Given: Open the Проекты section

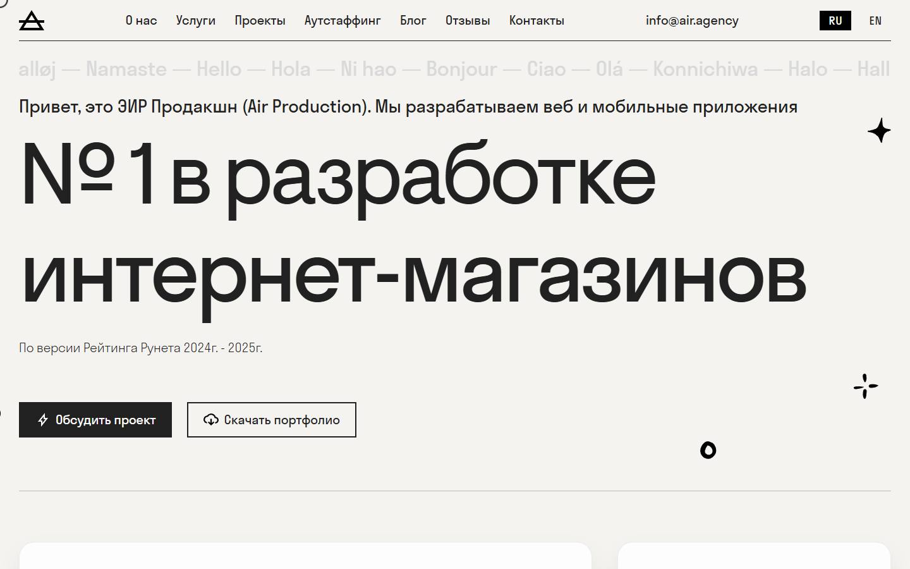Looking at the screenshot, I should [x=260, y=20].
